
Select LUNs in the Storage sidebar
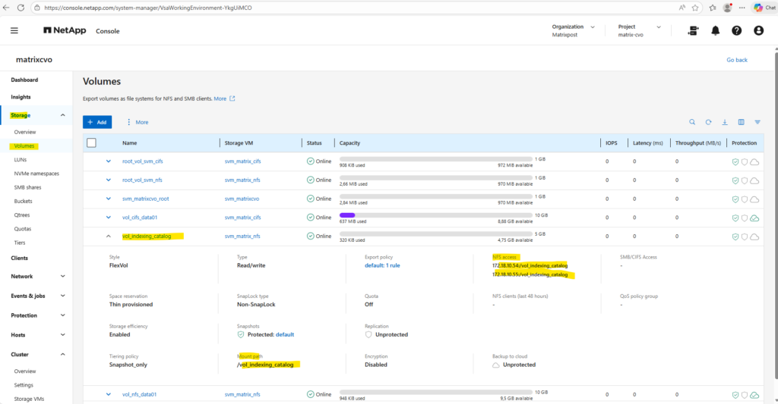coord(21,160)
